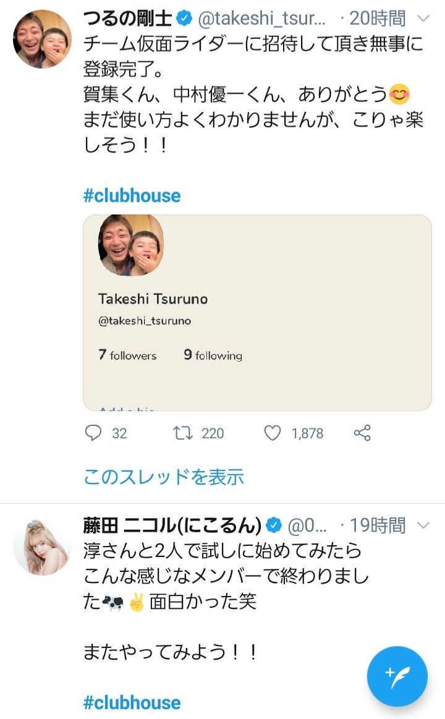Viewport: 445px width, 719px height.
Task: Open the @takeshi_tsur... handle in the tweet header
Action: pos(261,19)
